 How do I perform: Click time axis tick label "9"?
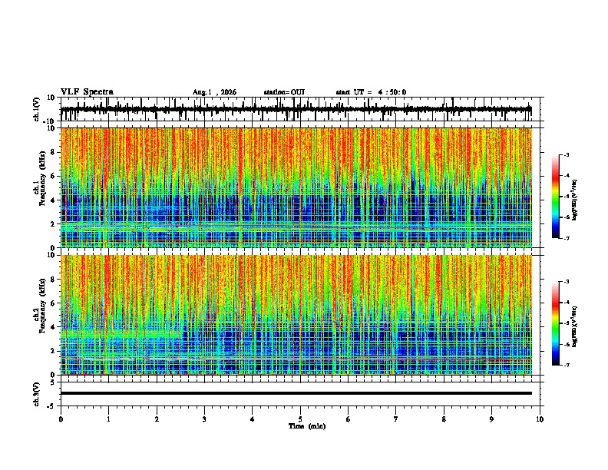(491, 419)
